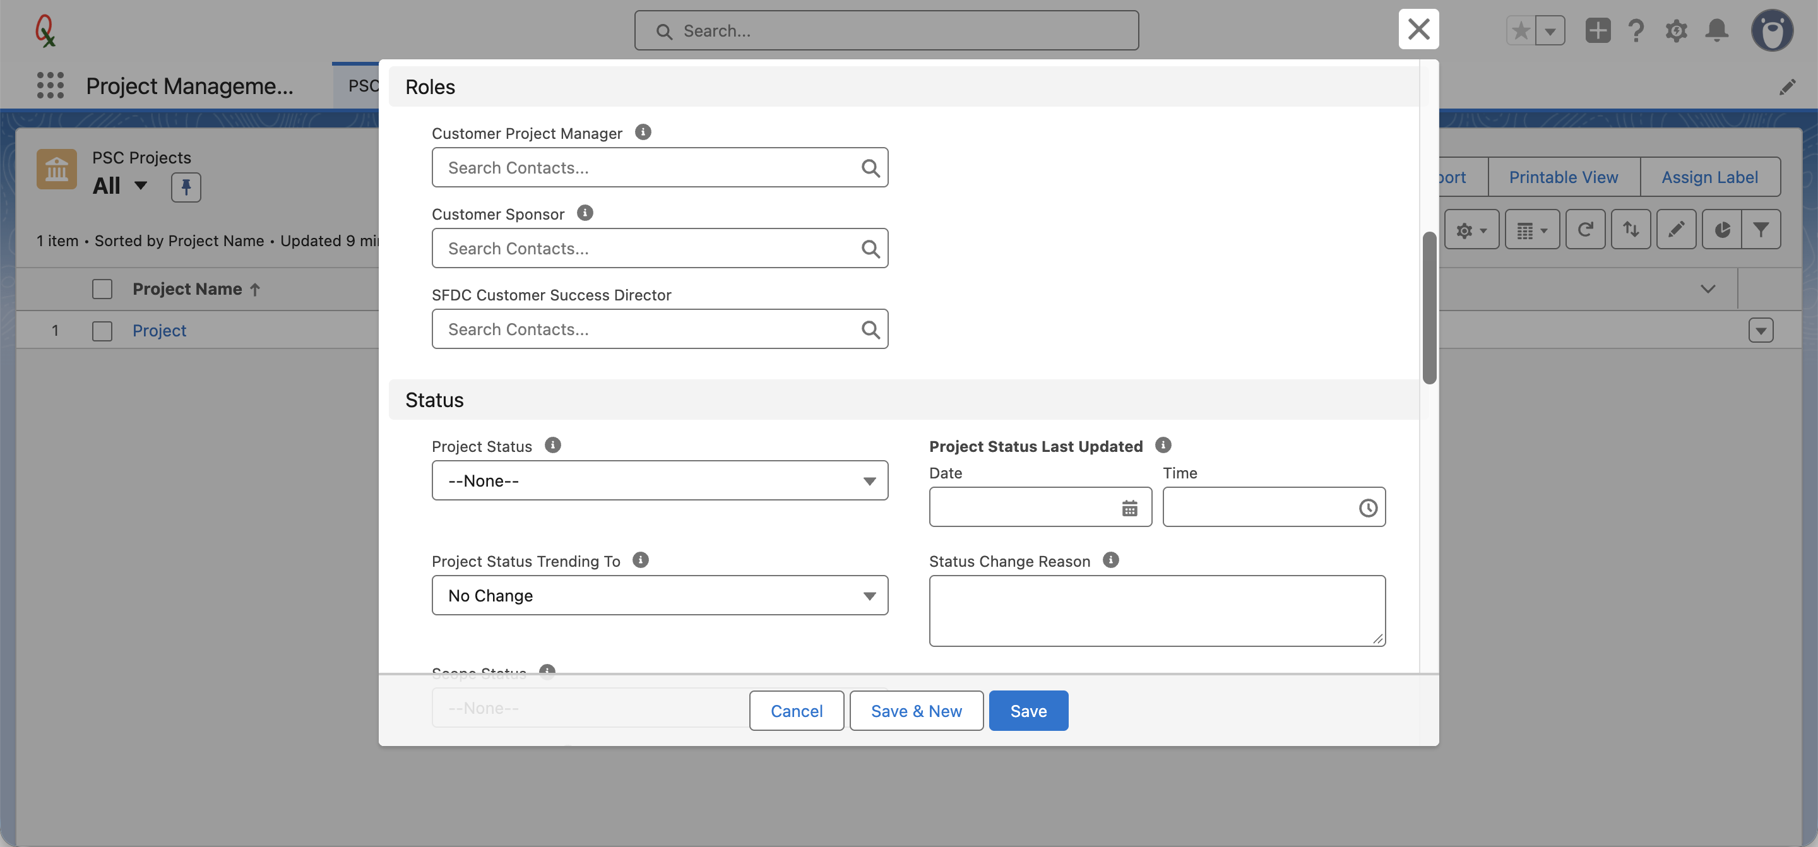Screen dimensions: 1818x847
Task: Open the list view controls gear dropdown
Action: 1471,229
